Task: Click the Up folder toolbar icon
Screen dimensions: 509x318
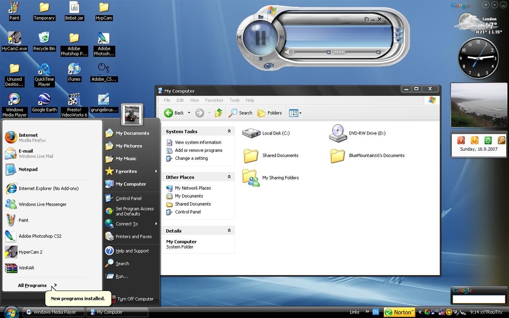Action: (219, 113)
